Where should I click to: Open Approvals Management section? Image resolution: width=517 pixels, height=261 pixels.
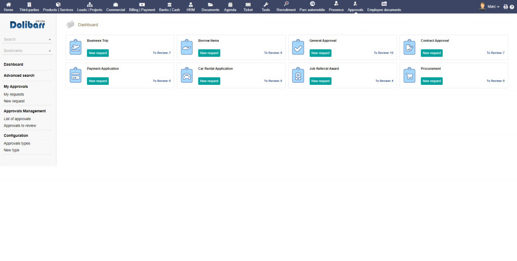point(25,111)
